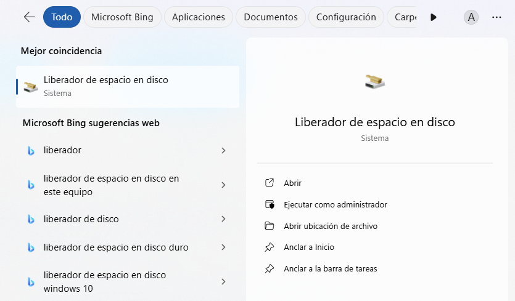Go back with the left arrow
This screenshot has width=515, height=301.
29,17
